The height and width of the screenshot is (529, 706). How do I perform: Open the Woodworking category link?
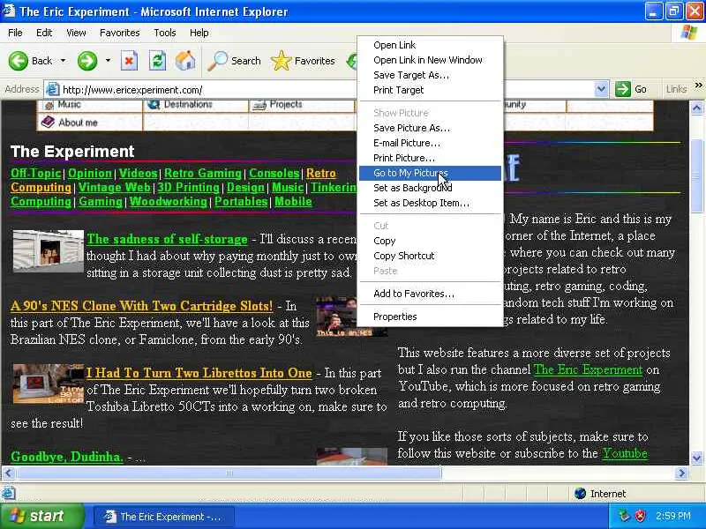pos(169,202)
